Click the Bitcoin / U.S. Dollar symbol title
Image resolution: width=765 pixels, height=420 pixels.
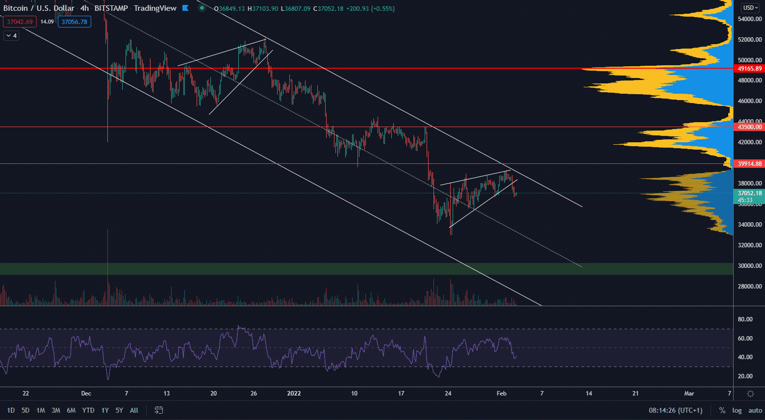click(x=39, y=8)
